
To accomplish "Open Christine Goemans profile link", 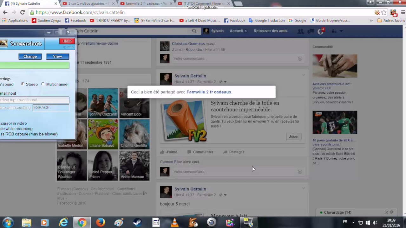I will coord(188,44).
